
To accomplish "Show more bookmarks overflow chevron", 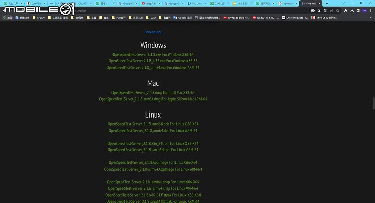I will tap(371, 18).
